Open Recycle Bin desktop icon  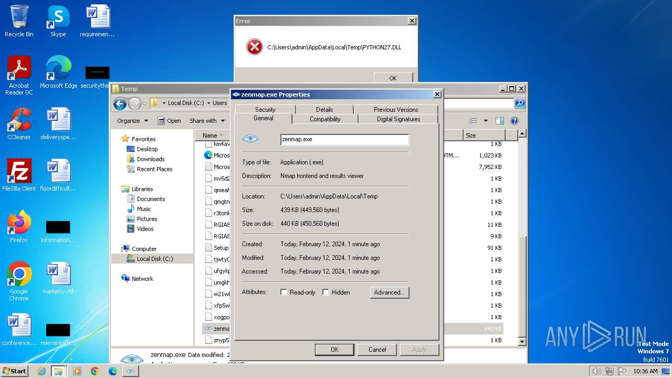coord(19,21)
